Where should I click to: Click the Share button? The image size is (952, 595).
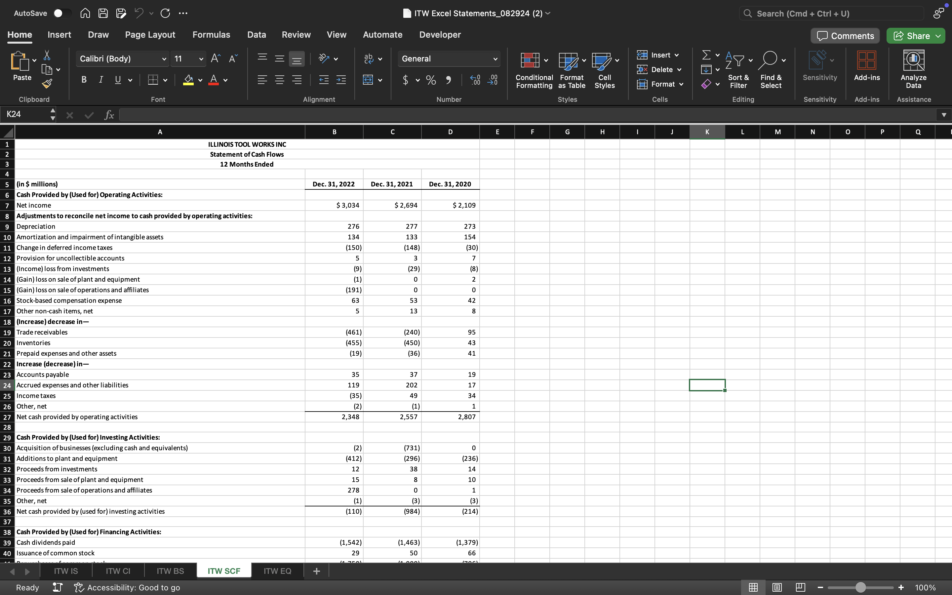coord(915,35)
